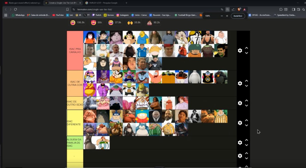Move ALGUEM DA FAMILIA DE ISAC row up
This screenshot has width=306, height=168.
247,140
